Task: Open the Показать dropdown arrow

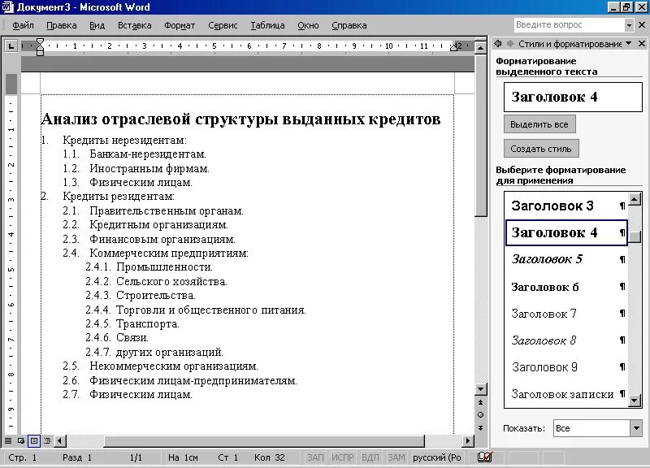Action: [636, 428]
